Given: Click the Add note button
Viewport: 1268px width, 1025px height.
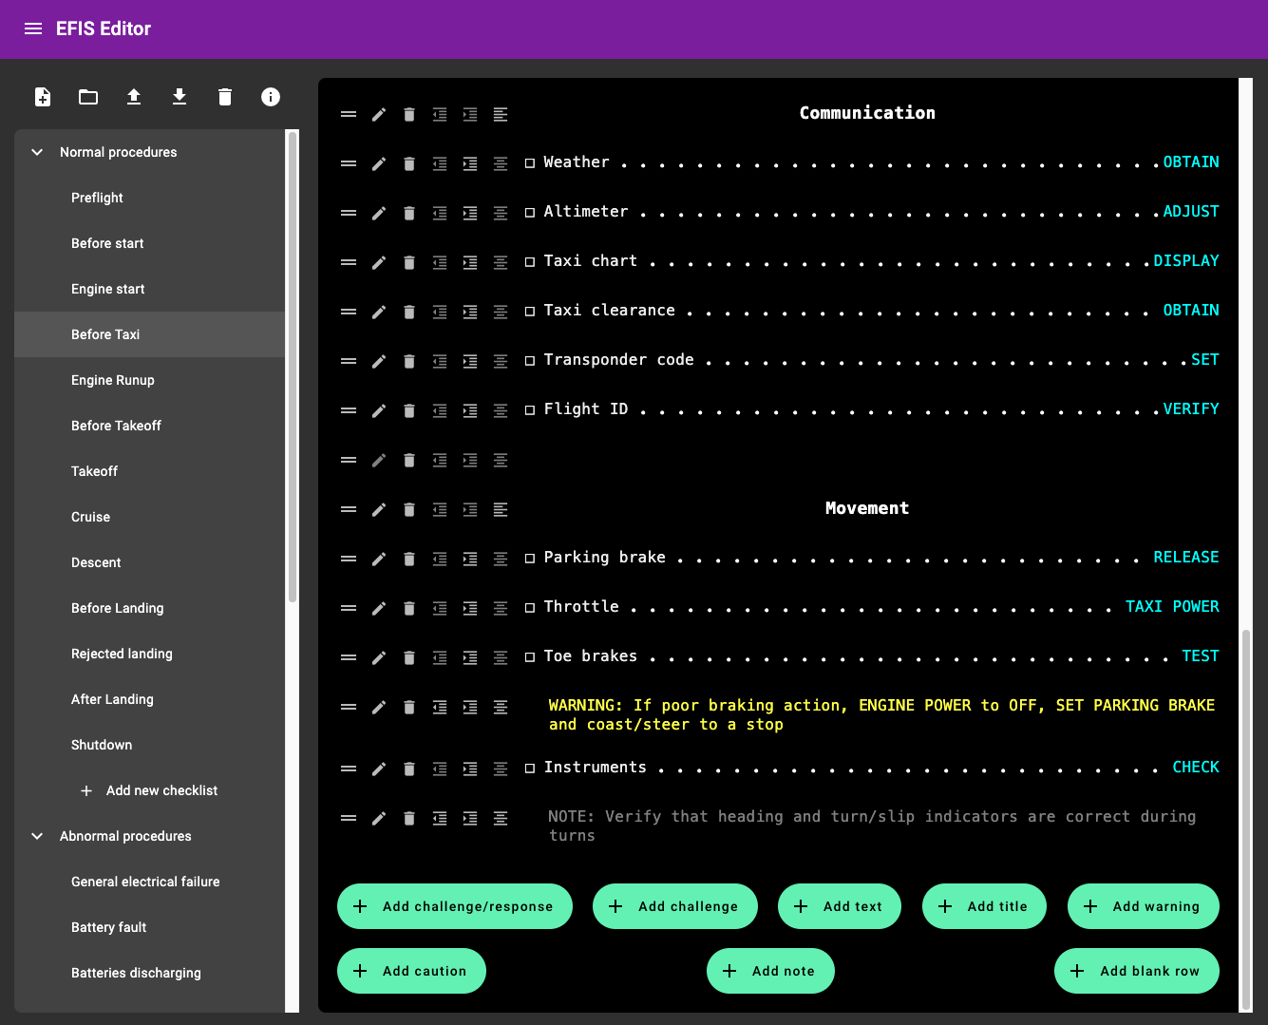Looking at the screenshot, I should tap(770, 971).
